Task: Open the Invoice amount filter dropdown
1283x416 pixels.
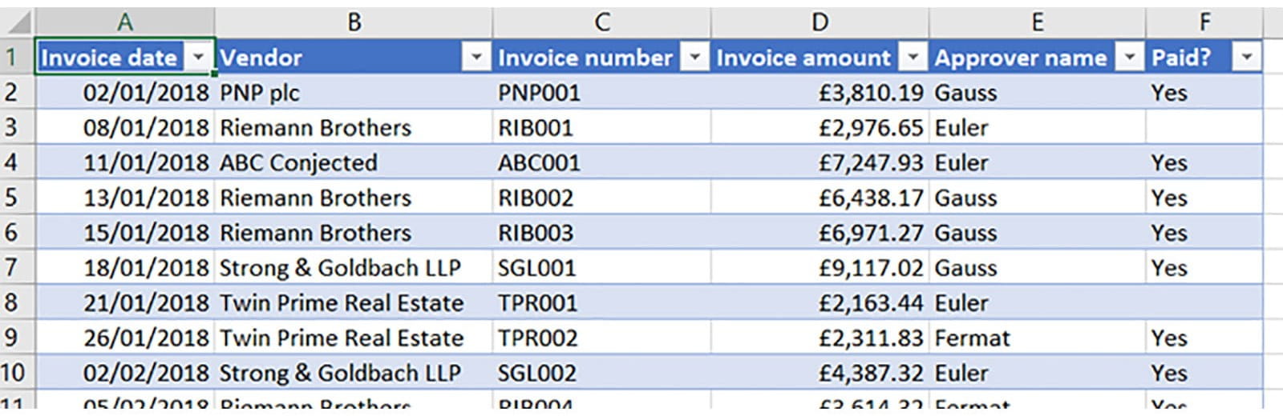Action: click(x=913, y=58)
